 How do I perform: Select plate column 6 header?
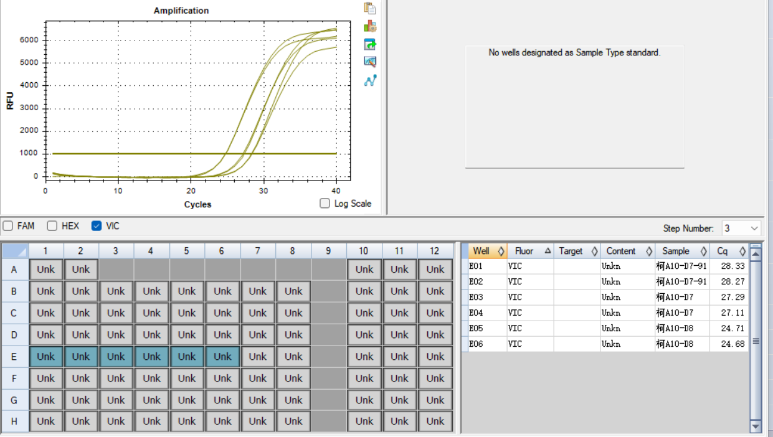click(222, 251)
